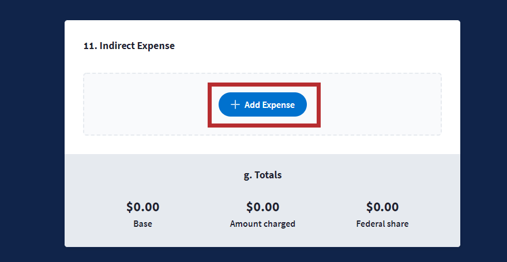Click the 'g. Totals' section heading
This screenshot has width=507, height=262.
(x=262, y=174)
